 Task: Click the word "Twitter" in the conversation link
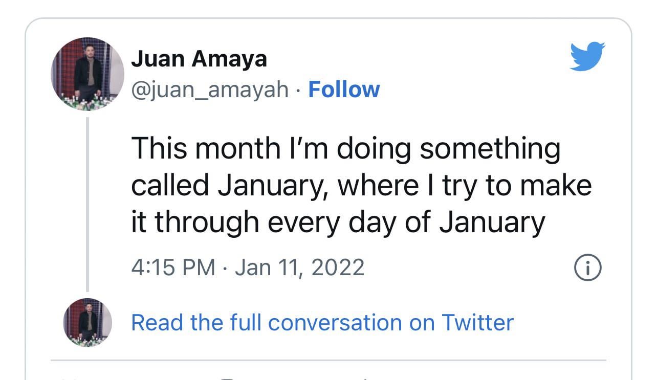click(x=477, y=323)
